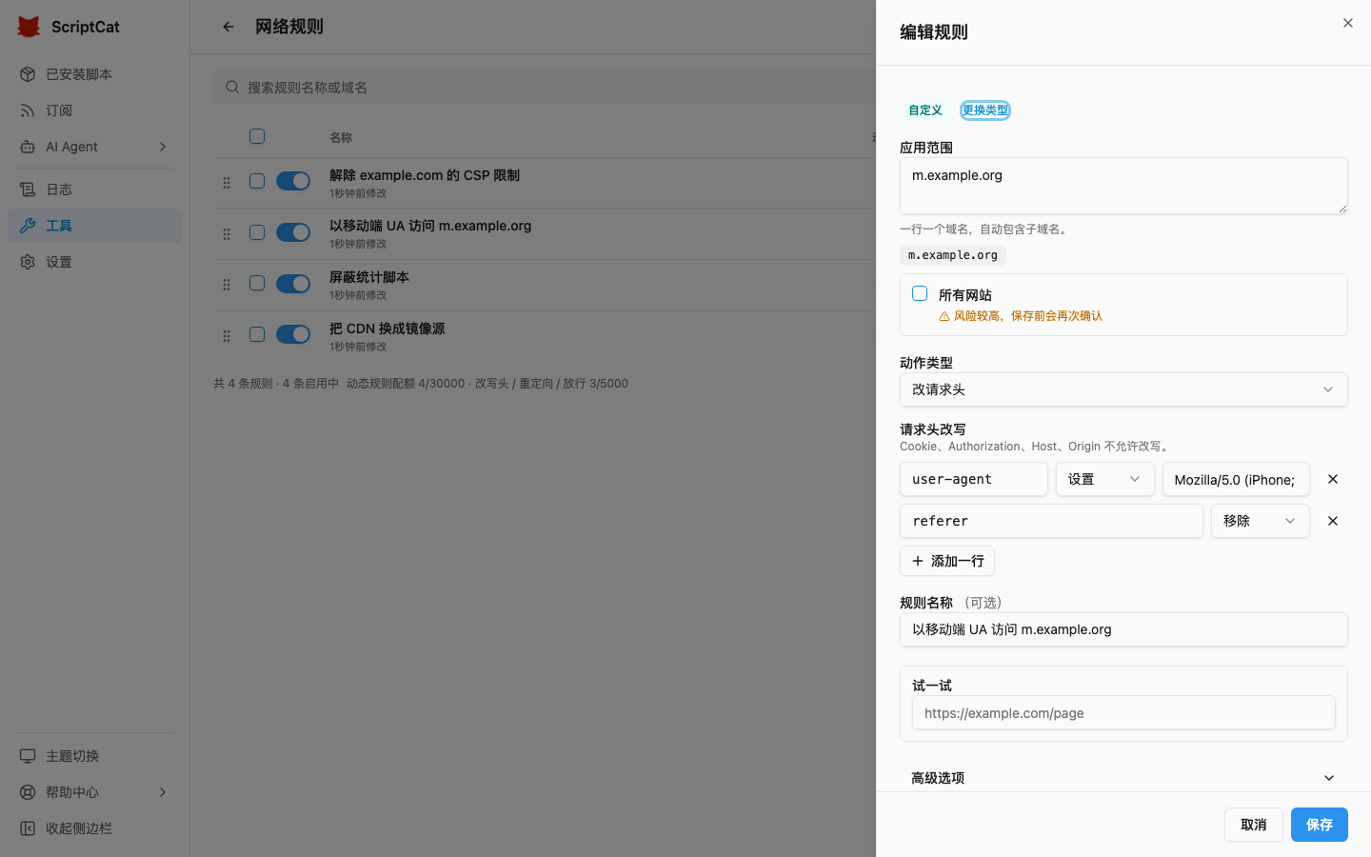The image size is (1371, 857).
Task: Click the user-agent header name field
Action: (974, 479)
